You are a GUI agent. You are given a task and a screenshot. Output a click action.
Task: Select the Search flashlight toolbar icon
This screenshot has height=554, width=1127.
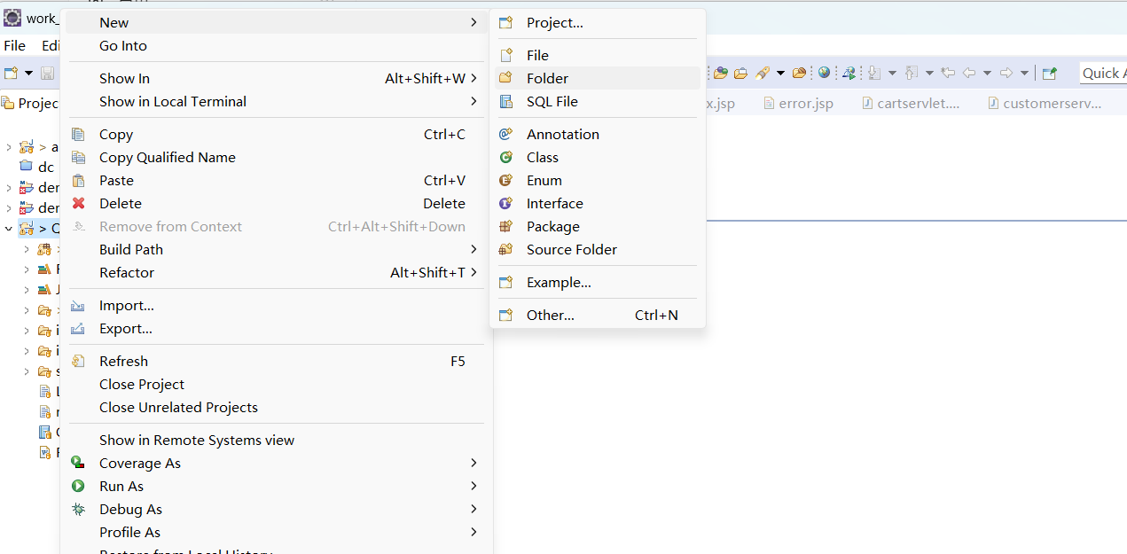[x=763, y=72]
